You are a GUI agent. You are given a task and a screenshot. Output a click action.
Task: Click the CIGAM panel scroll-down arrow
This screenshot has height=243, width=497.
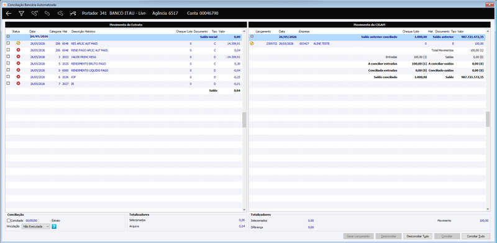pos(488,210)
